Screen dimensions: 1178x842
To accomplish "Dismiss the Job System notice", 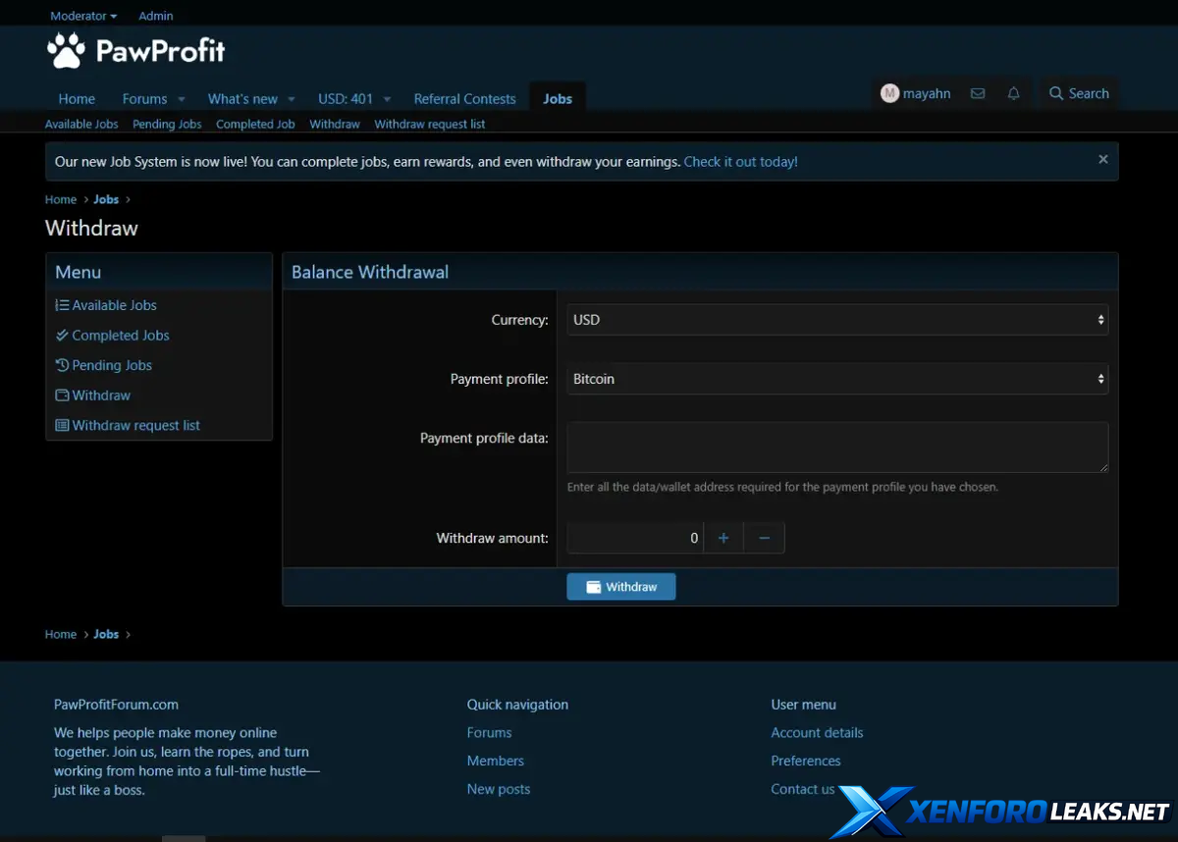I will click(x=1102, y=160).
